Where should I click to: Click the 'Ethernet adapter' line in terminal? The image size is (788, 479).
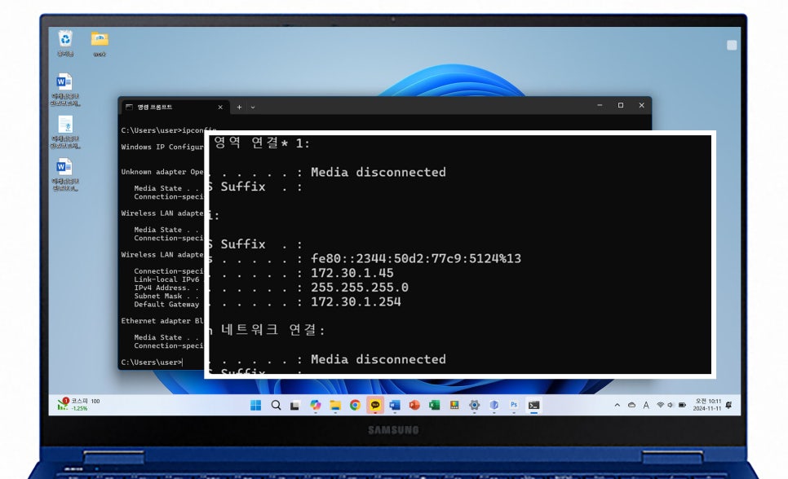162,321
